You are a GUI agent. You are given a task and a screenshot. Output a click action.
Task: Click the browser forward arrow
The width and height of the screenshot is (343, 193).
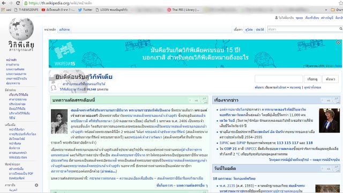click(11, 3)
